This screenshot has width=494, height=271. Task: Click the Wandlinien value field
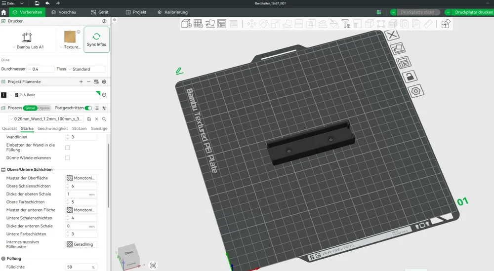pyautogui.click(x=82, y=137)
